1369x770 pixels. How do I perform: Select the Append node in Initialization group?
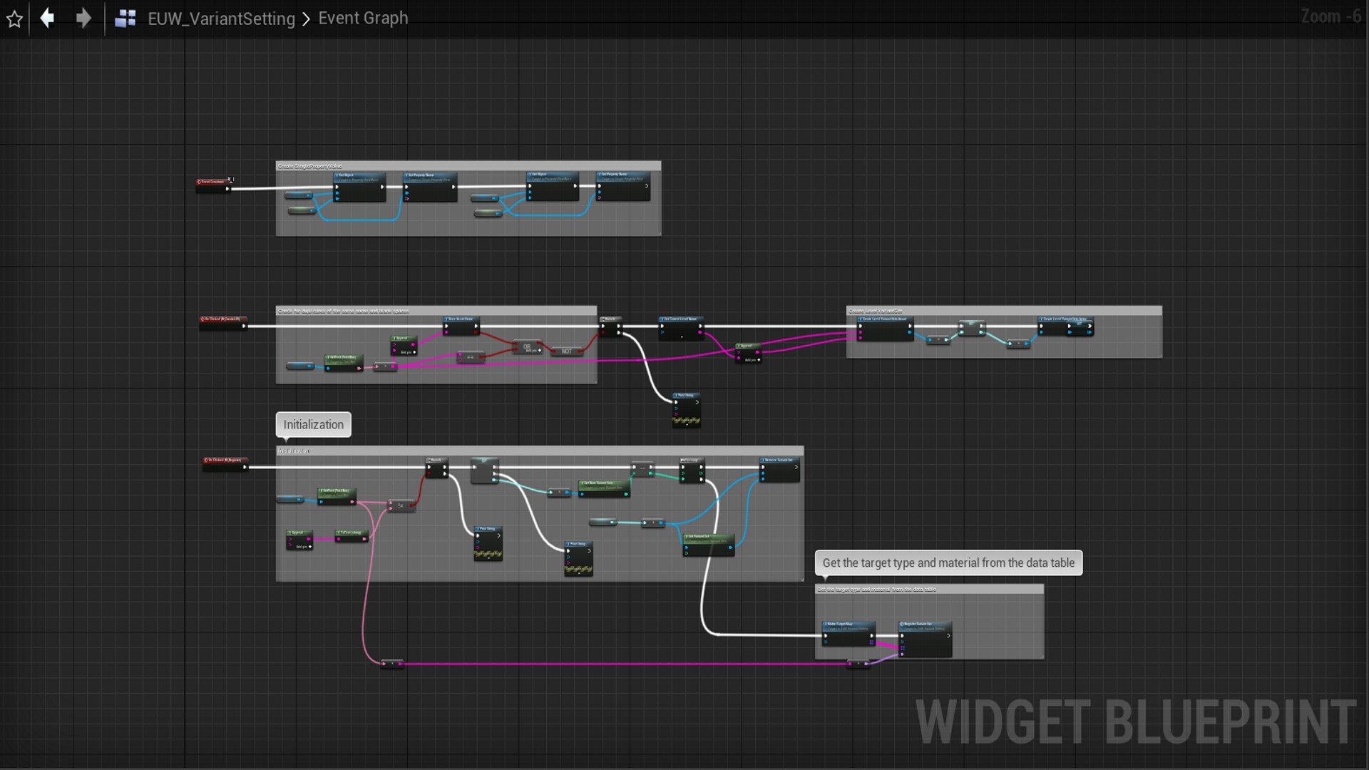[x=299, y=540]
